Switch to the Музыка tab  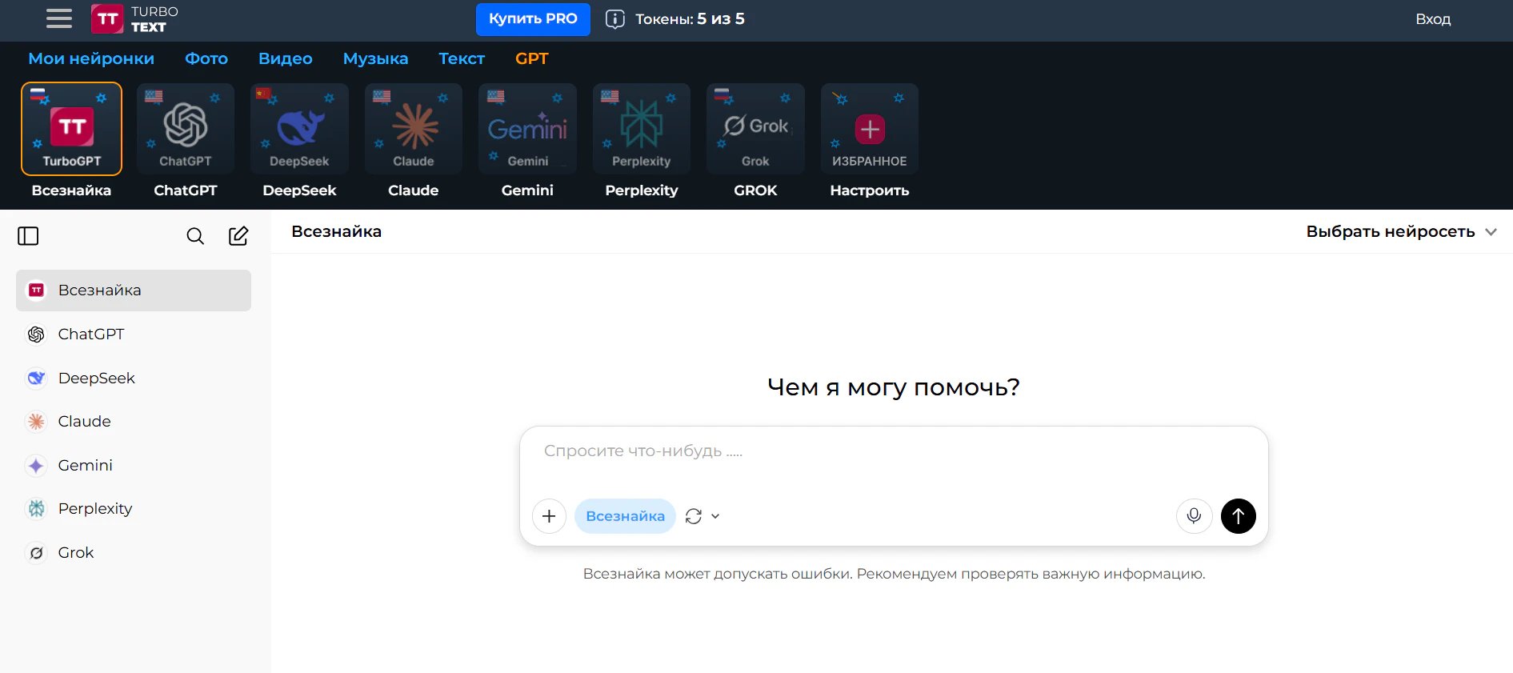click(375, 58)
